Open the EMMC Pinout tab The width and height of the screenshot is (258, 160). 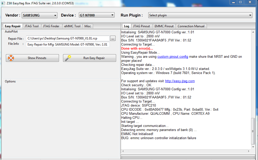[x=164, y=26]
